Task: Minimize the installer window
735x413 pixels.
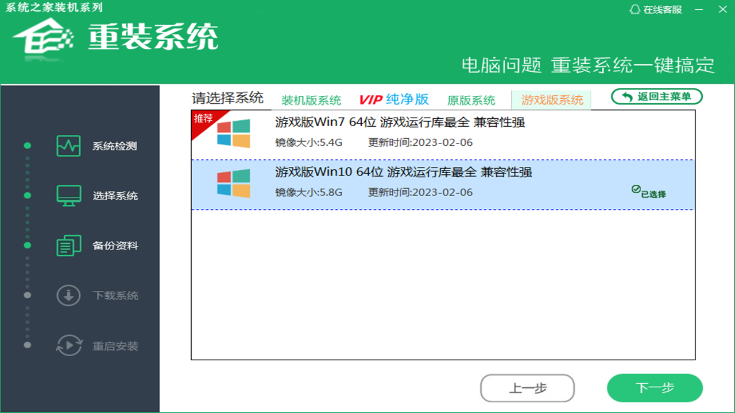Action: pos(698,10)
